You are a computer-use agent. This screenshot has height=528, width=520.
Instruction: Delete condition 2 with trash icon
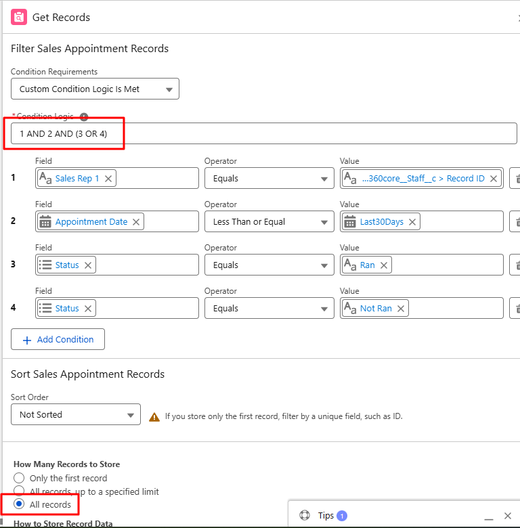pos(515,222)
